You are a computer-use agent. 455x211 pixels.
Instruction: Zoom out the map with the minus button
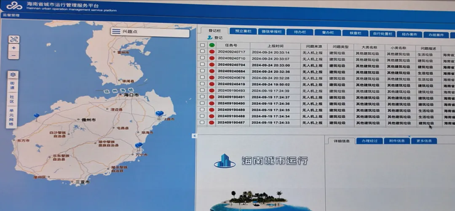(14, 56)
